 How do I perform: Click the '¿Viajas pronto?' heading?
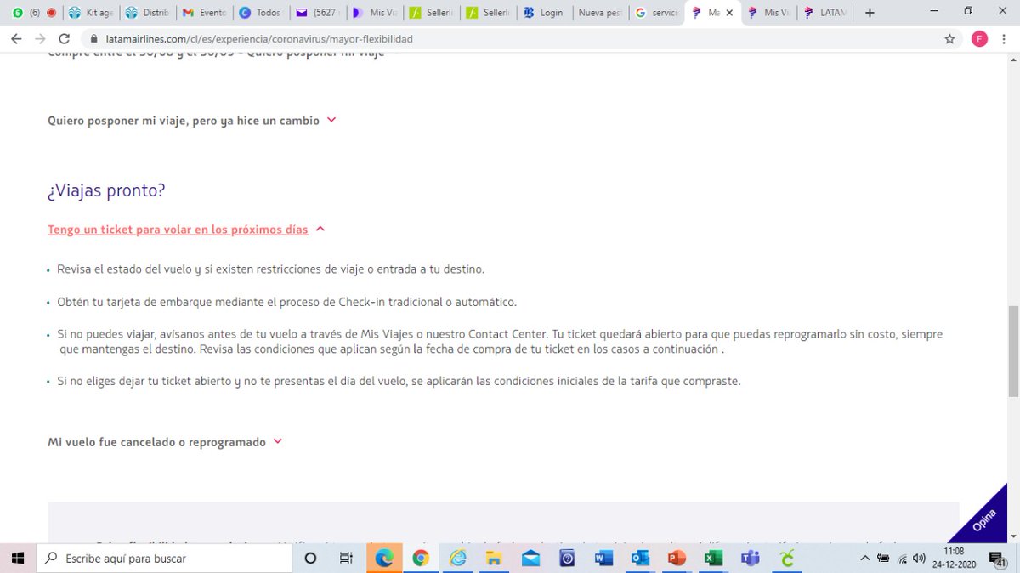[106, 190]
